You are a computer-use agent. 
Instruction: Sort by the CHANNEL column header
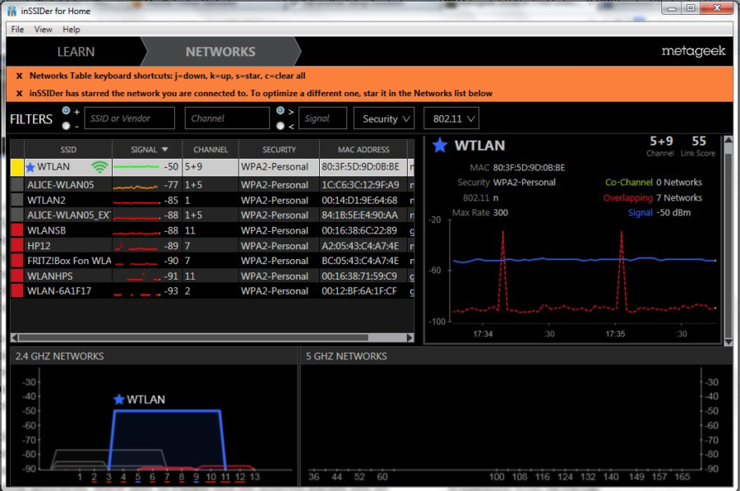210,150
